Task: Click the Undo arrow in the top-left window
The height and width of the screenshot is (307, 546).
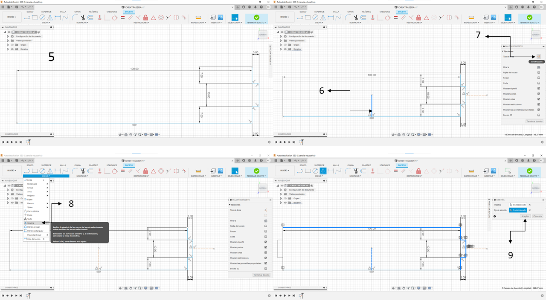Action: [x=23, y=7]
